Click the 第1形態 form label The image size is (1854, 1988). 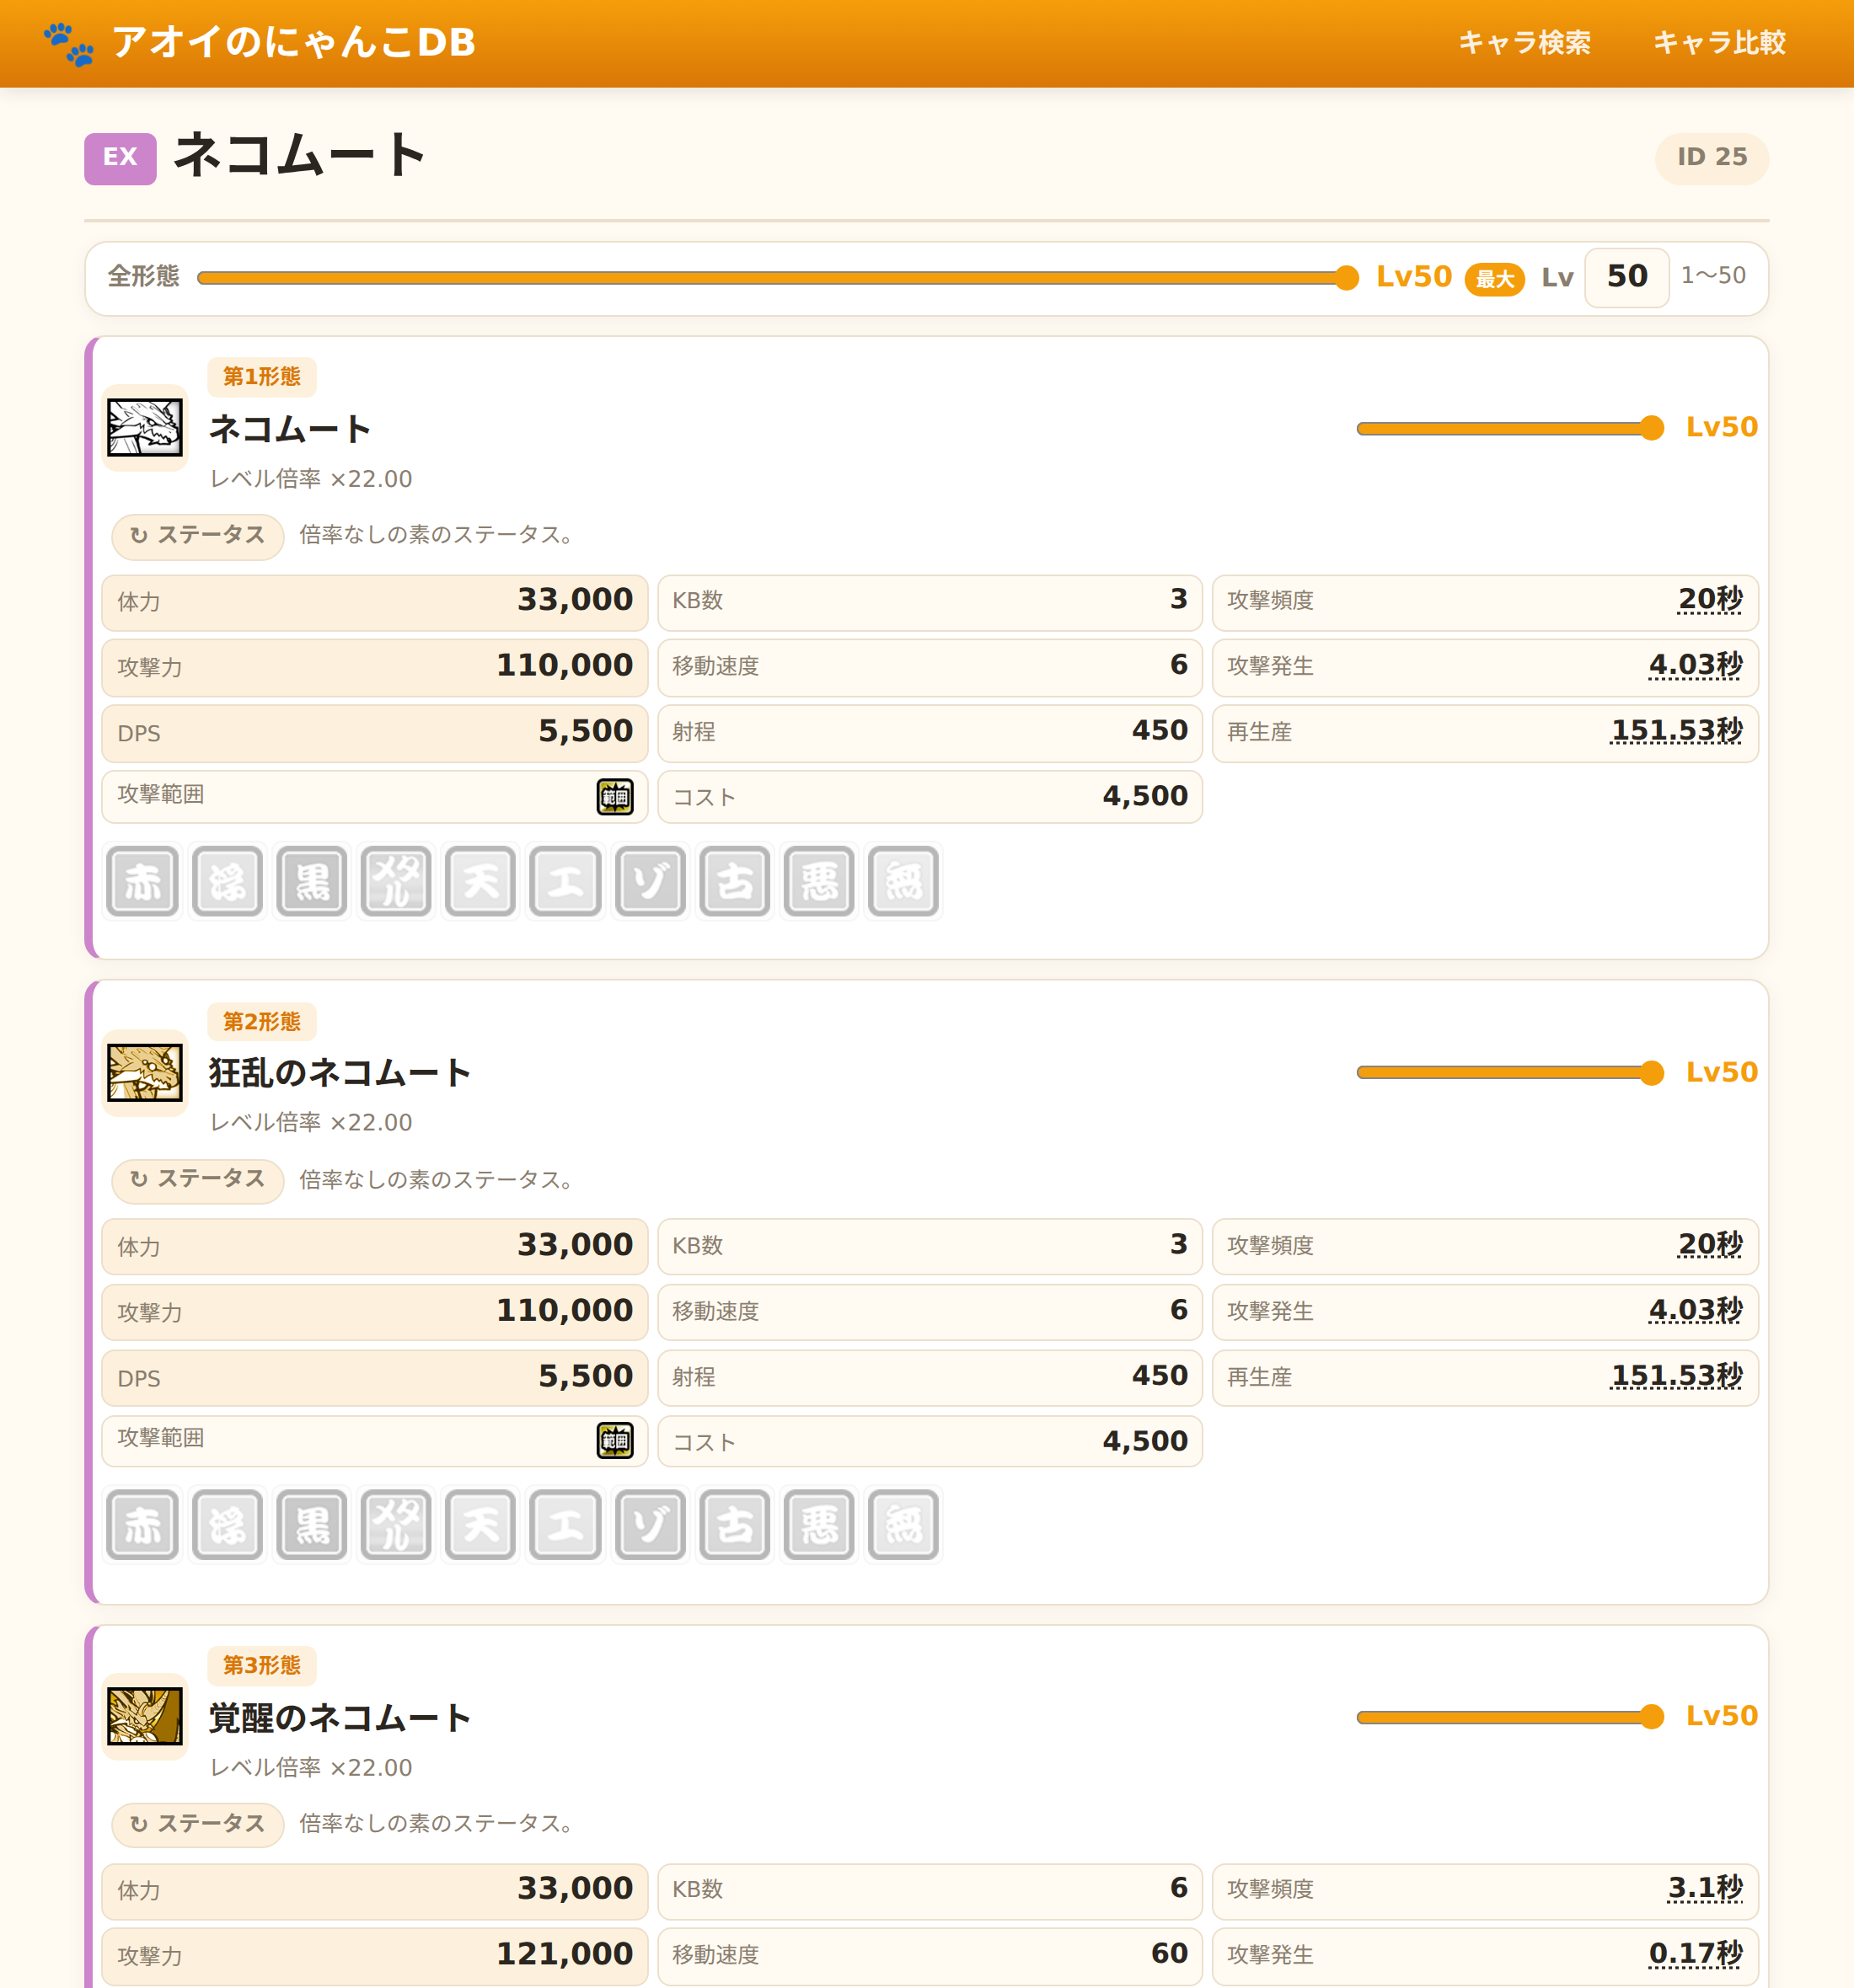click(x=262, y=377)
